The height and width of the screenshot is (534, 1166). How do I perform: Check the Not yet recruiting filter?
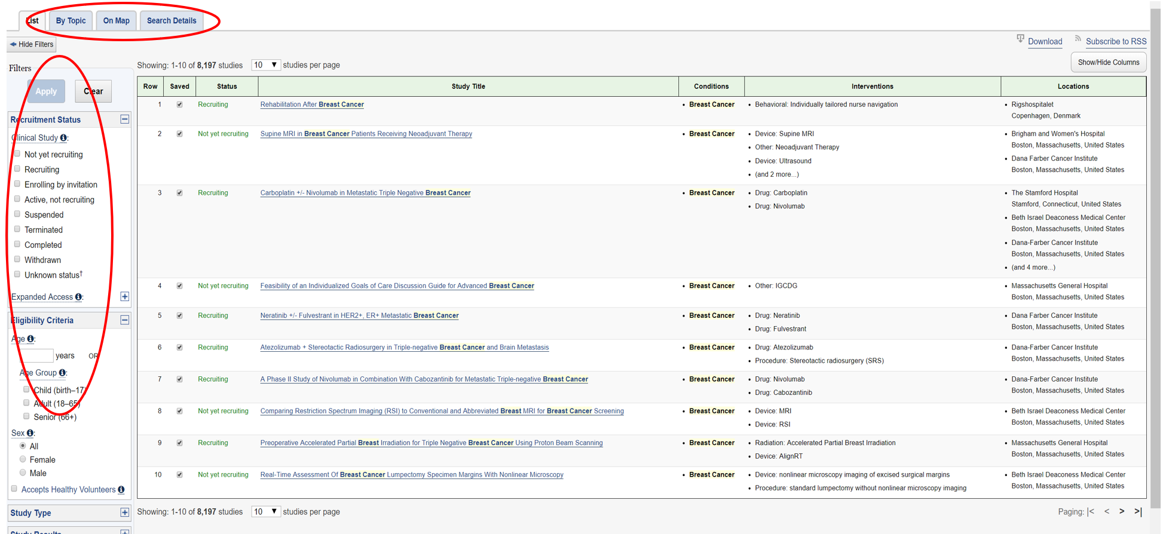(17, 154)
